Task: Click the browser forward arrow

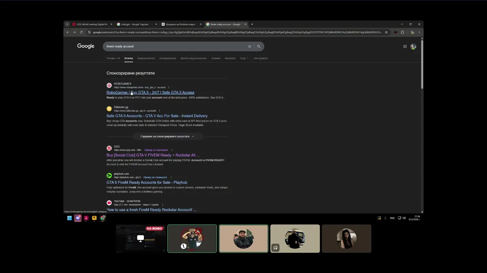Action: [x=74, y=32]
